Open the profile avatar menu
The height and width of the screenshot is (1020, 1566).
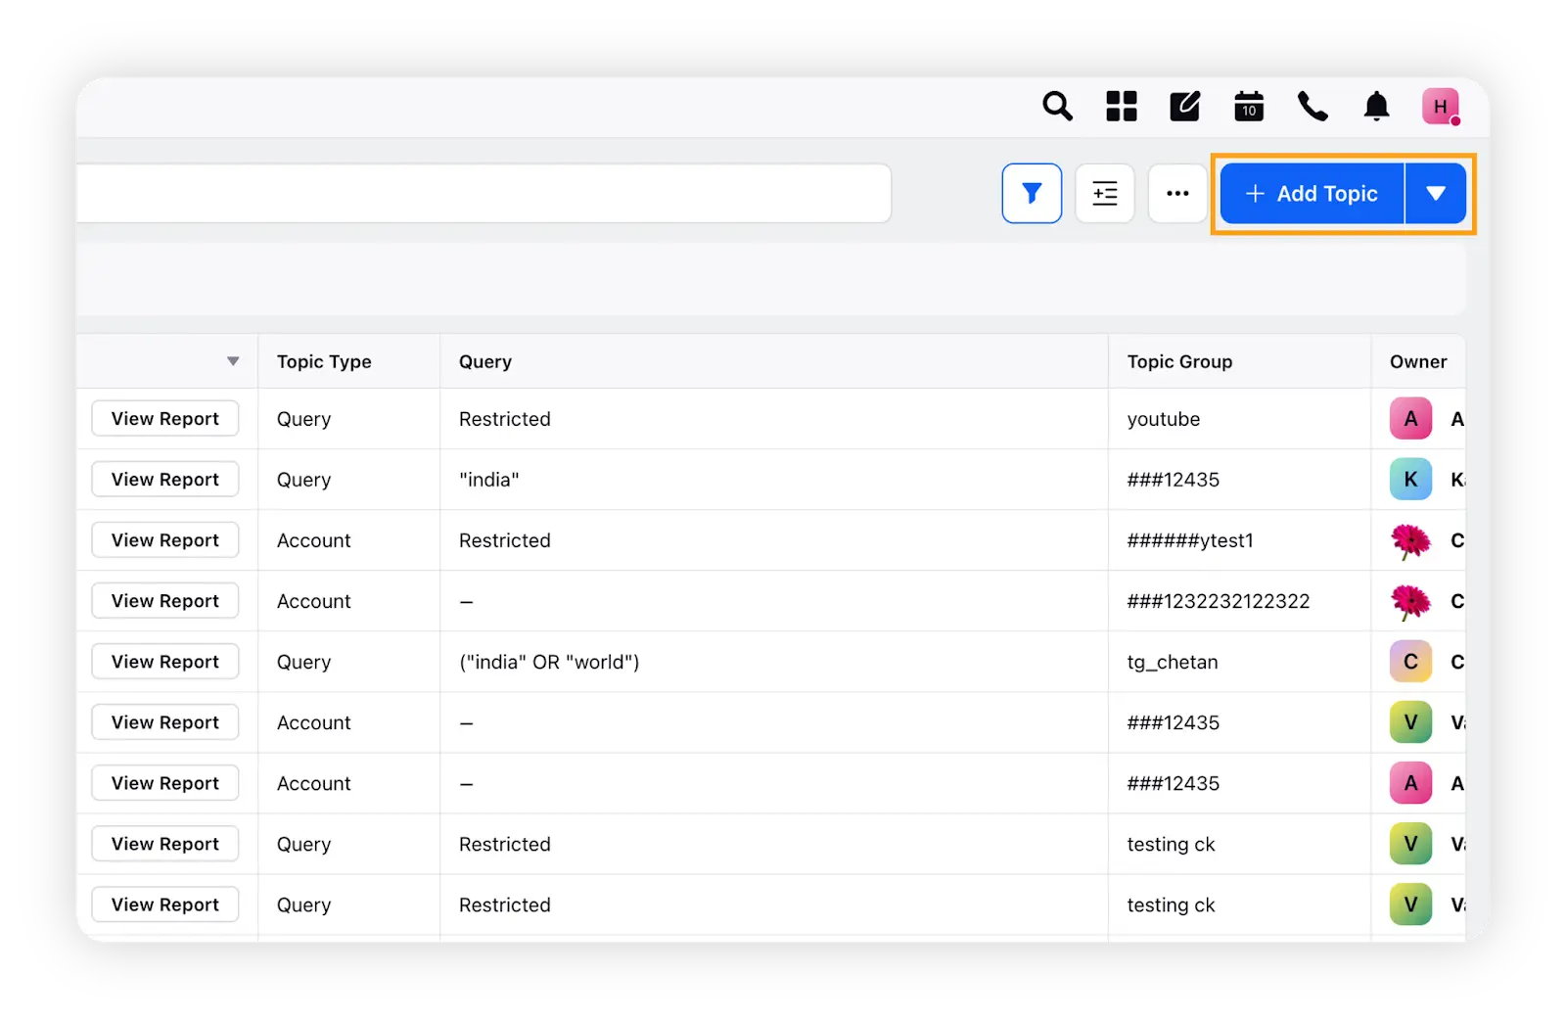(x=1440, y=106)
